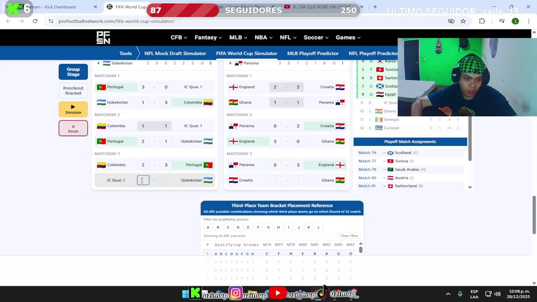Open the volume speaker tray icon
537x302 pixels.
(498, 294)
